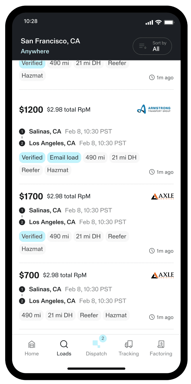191x384 pixels.
Task: Change the Anywhere destination
Action: pos(35,51)
